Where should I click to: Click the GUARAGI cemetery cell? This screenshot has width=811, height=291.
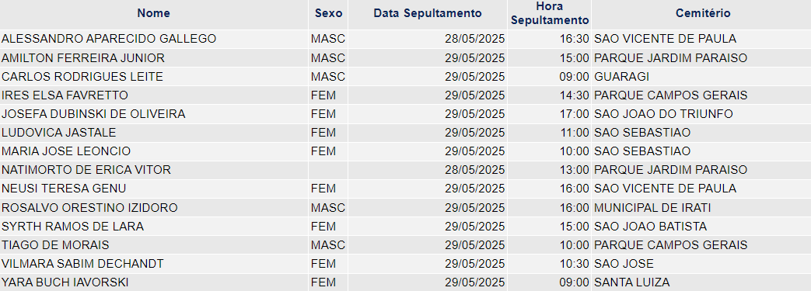[x=701, y=77]
